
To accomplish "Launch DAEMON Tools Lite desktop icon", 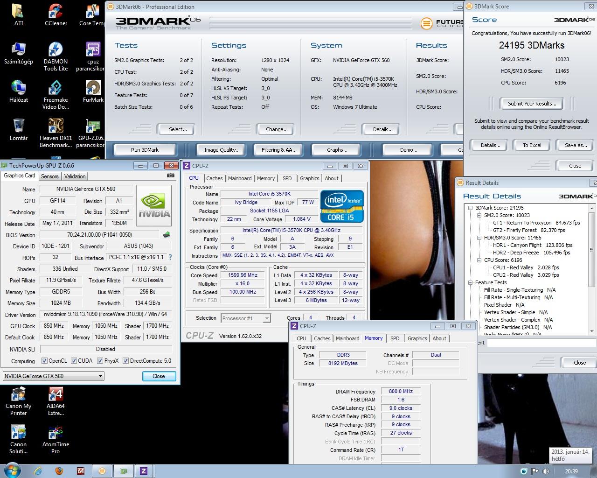I will point(56,56).
